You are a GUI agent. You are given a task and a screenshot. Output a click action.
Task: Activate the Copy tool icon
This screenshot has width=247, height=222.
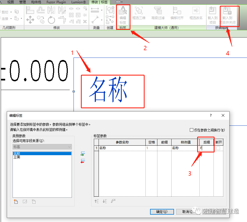click(x=41, y=20)
